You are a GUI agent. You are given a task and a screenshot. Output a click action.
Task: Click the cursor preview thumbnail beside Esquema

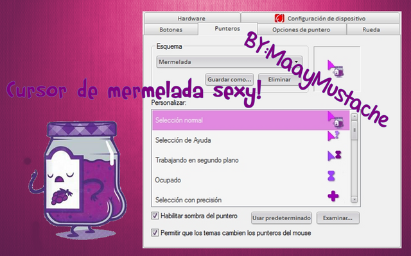pos(337,69)
